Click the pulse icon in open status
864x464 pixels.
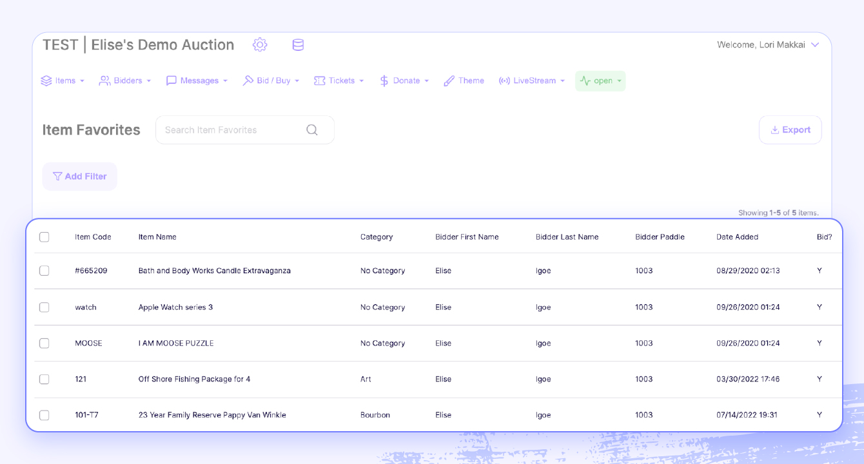585,81
